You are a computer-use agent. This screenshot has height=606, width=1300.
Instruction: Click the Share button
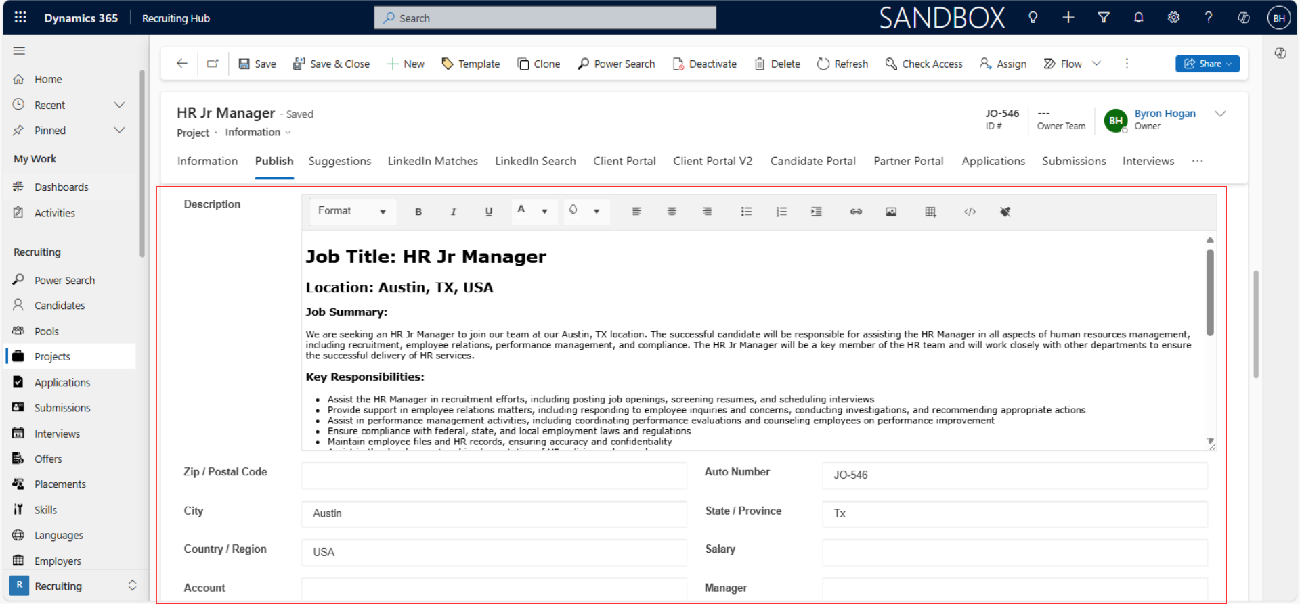(1207, 64)
